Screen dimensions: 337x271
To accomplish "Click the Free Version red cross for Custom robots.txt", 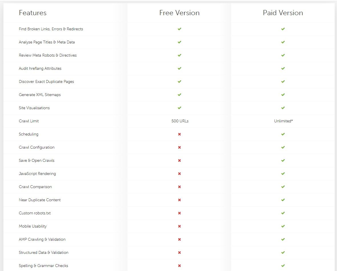I will pyautogui.click(x=179, y=213).
